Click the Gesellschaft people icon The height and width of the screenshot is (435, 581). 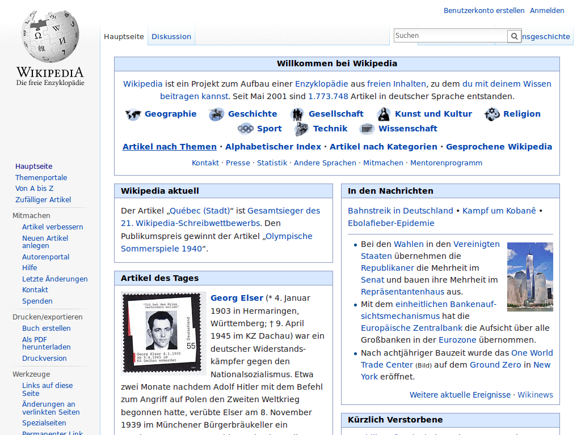297,114
